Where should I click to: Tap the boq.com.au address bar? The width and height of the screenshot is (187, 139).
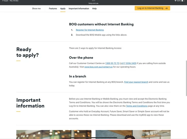tap(94, 3)
